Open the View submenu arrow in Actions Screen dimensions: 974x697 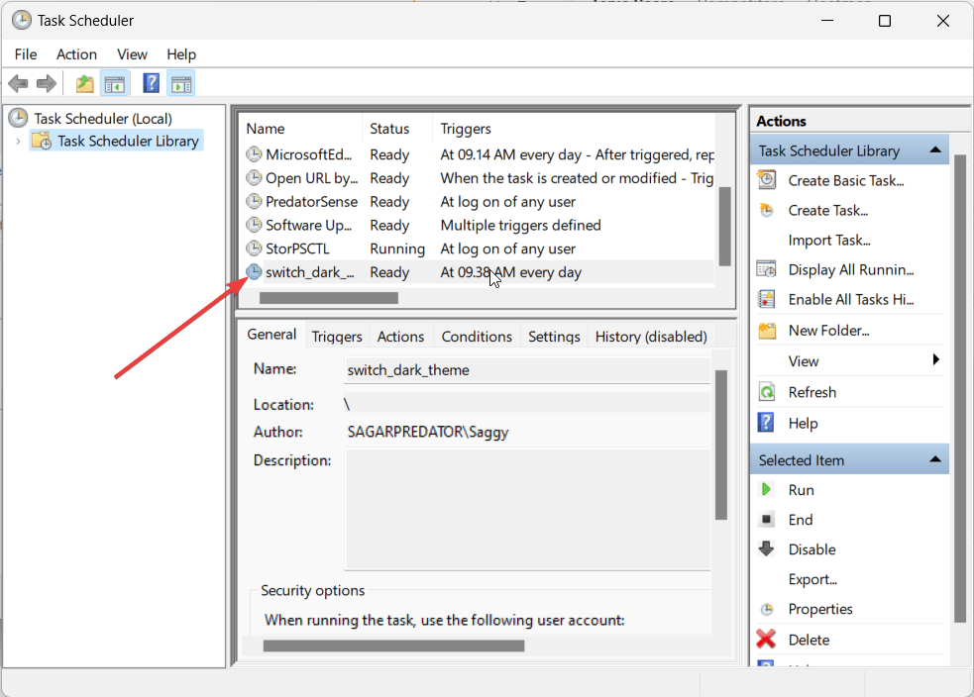tap(935, 360)
